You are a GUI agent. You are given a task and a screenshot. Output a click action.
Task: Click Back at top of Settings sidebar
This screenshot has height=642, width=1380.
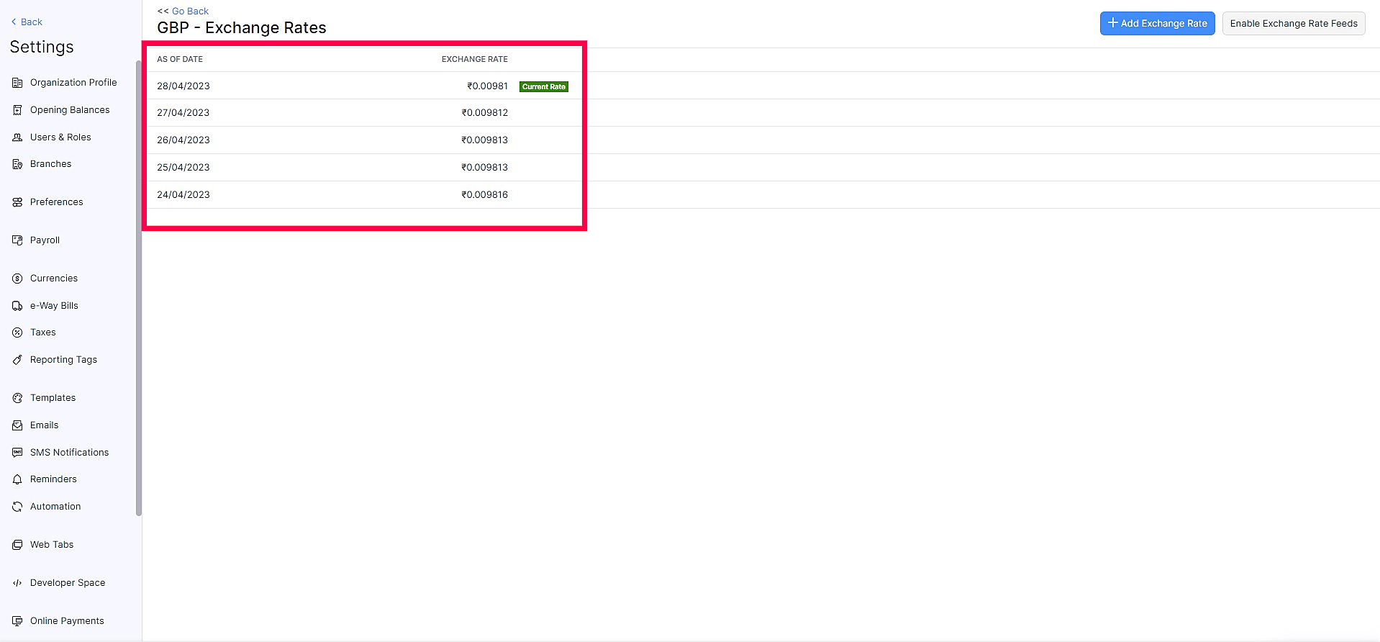click(27, 22)
